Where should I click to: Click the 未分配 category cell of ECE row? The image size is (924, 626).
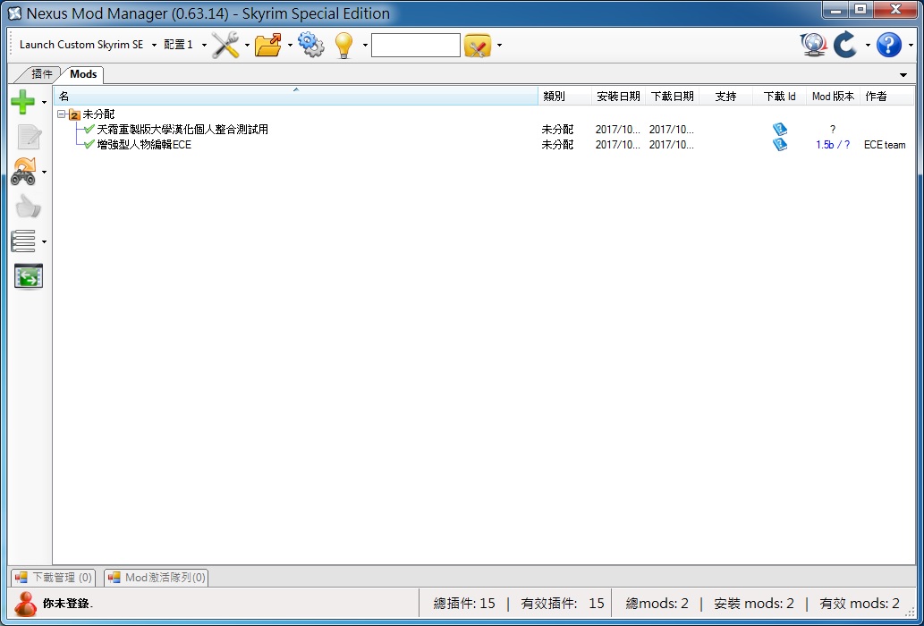557,145
